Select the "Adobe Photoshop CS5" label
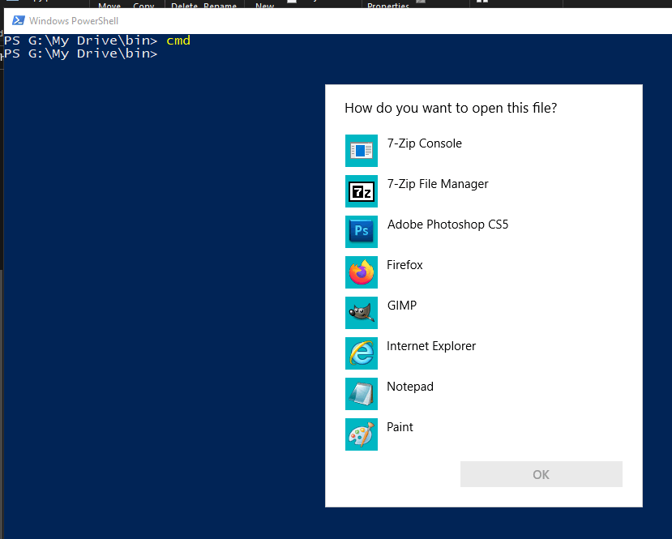Viewport: 672px width, 539px height. 447,225
